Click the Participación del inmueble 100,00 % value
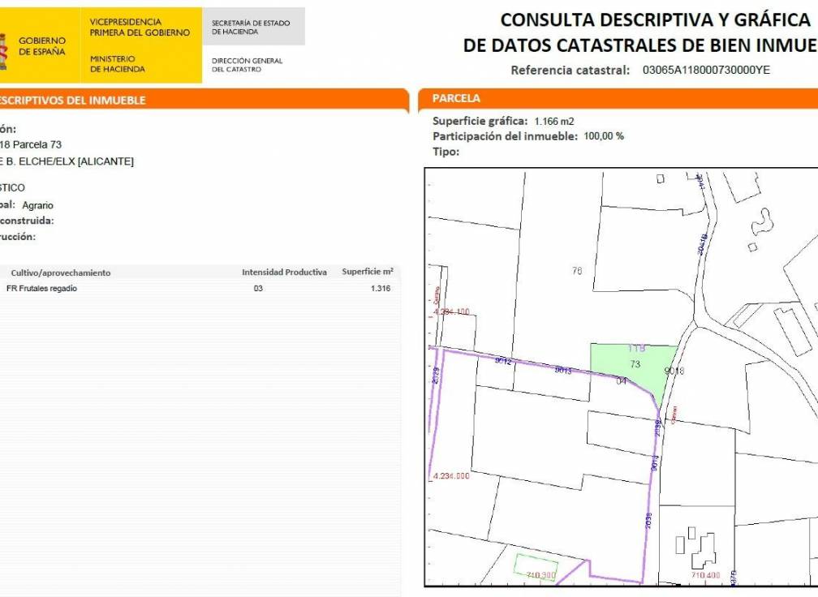The height and width of the screenshot is (597, 818). (x=604, y=136)
